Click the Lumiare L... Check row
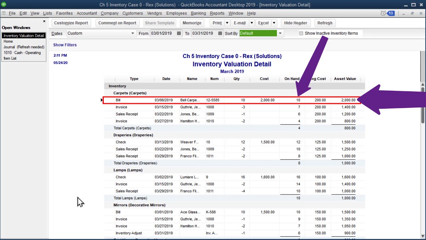Screen dimensions: 426x240 tap(234, 177)
